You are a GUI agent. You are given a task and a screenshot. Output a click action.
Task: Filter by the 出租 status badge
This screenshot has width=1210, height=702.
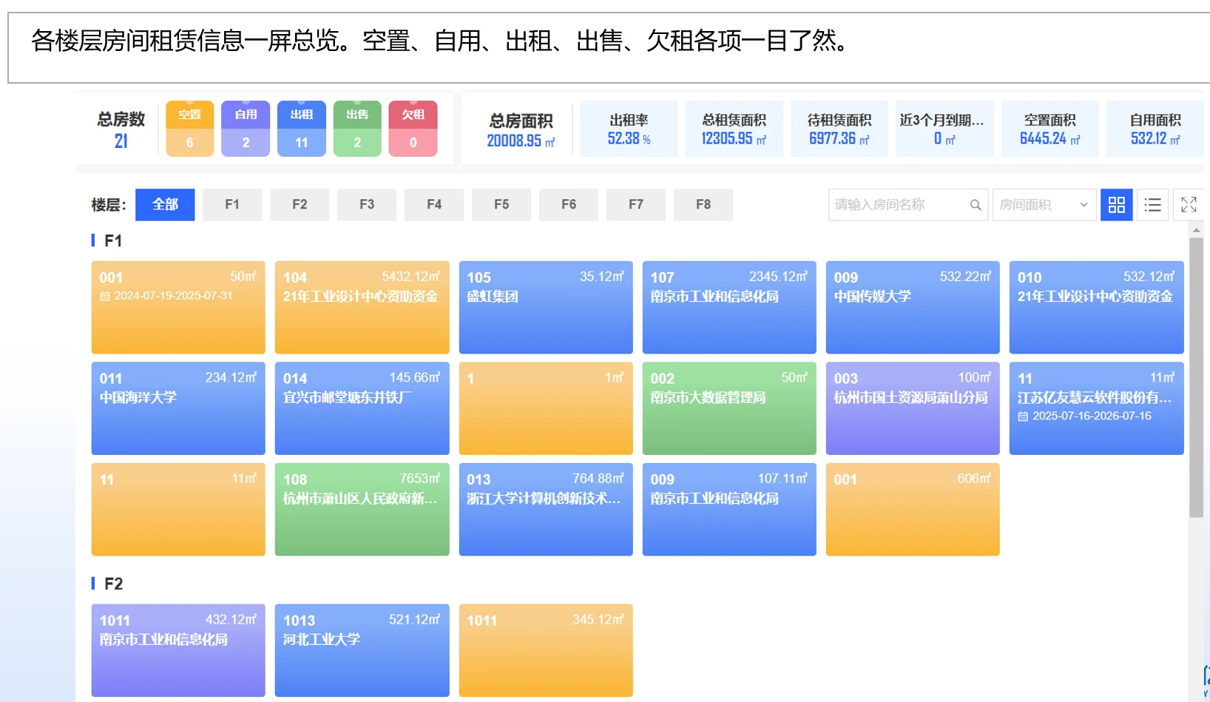tap(302, 129)
